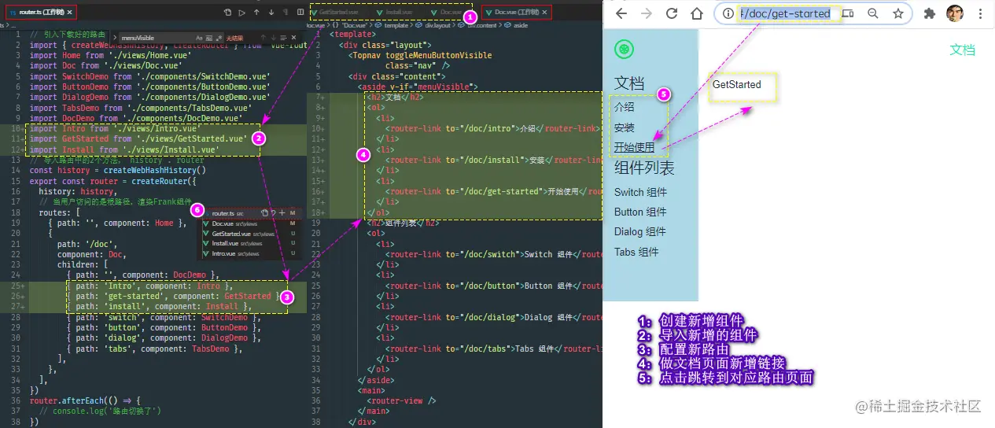This screenshot has width=995, height=428.
Task: Click the 组件列表 heading in the sidebar
Action: (644, 168)
